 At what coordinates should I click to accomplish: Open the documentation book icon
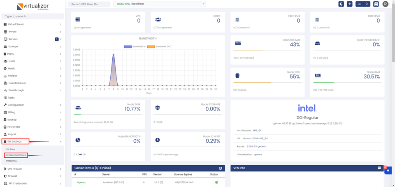376,4
